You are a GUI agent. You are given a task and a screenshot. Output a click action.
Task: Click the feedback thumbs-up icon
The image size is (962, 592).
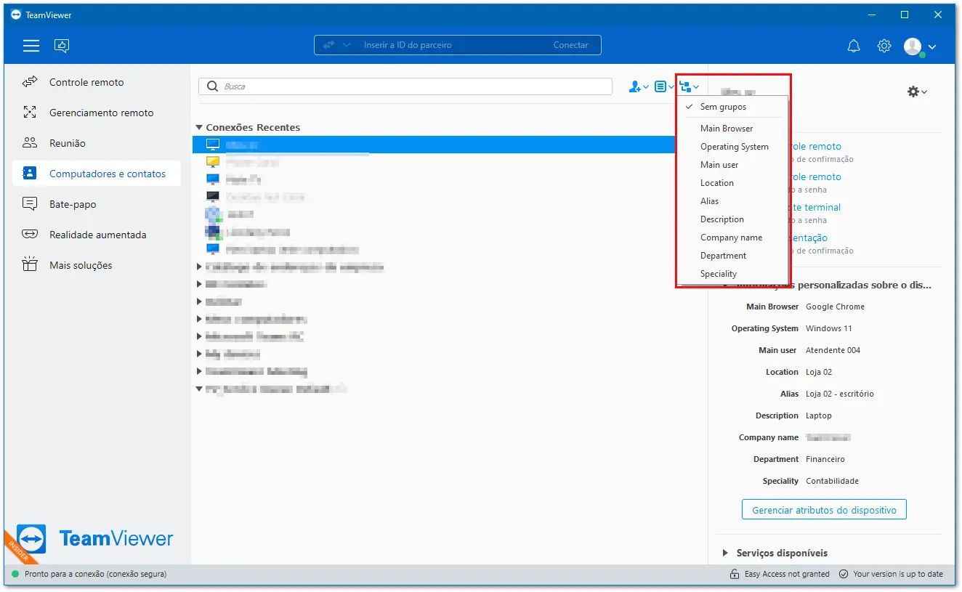pos(62,46)
